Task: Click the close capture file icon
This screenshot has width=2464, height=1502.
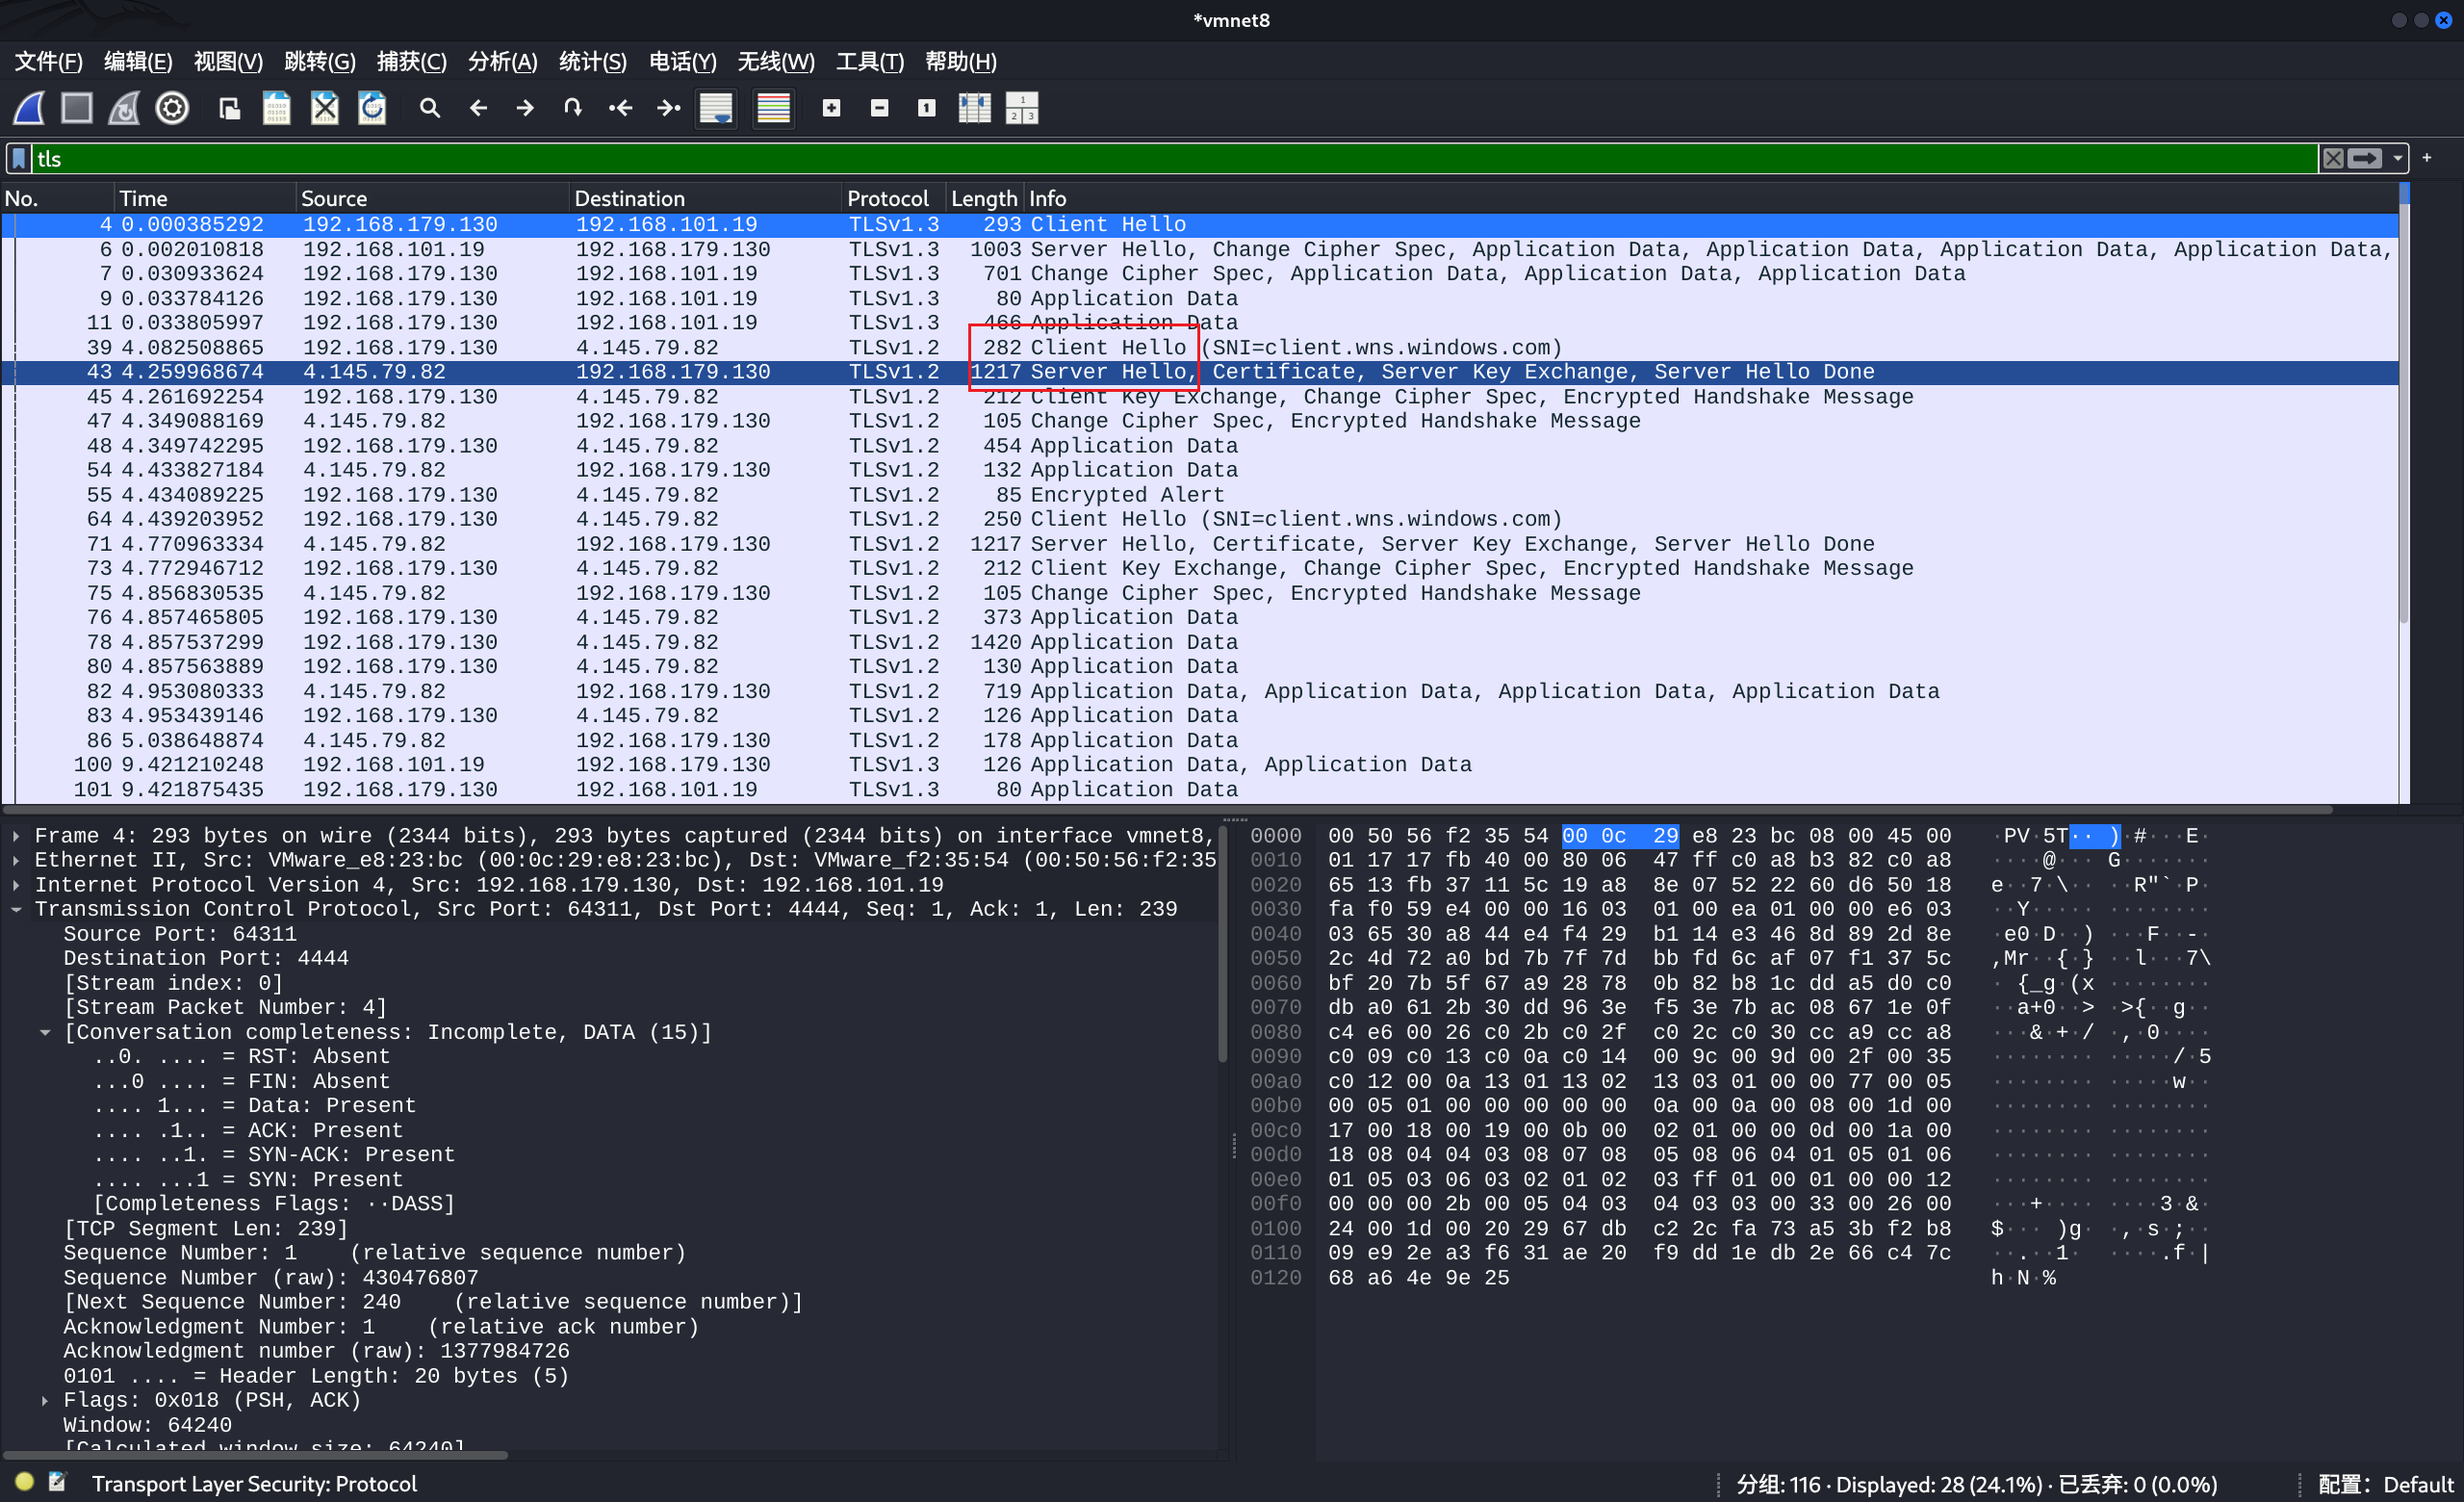Action: coord(324,108)
